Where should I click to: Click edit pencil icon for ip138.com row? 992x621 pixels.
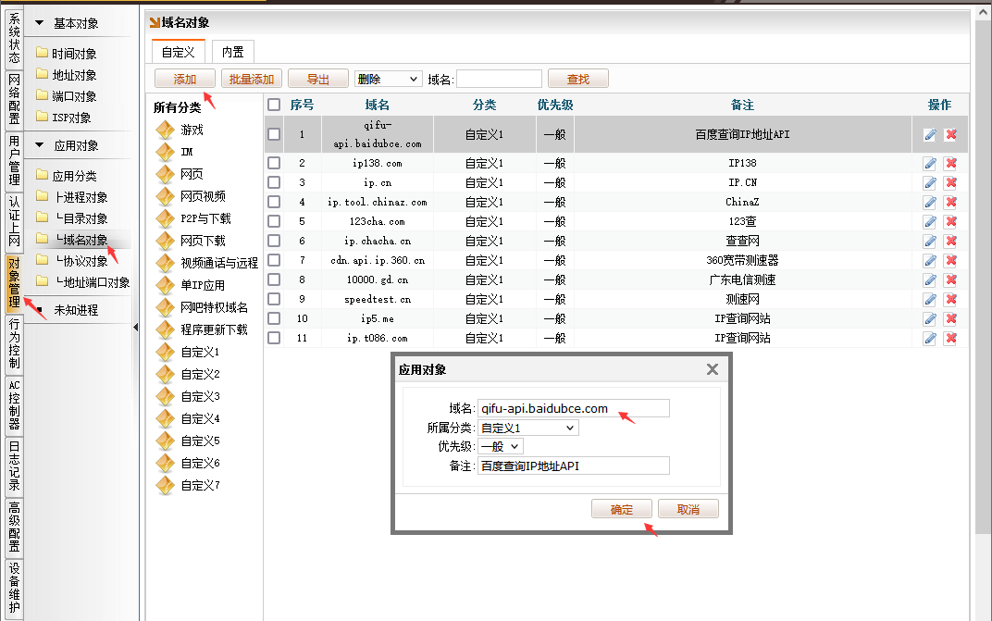coord(930,164)
